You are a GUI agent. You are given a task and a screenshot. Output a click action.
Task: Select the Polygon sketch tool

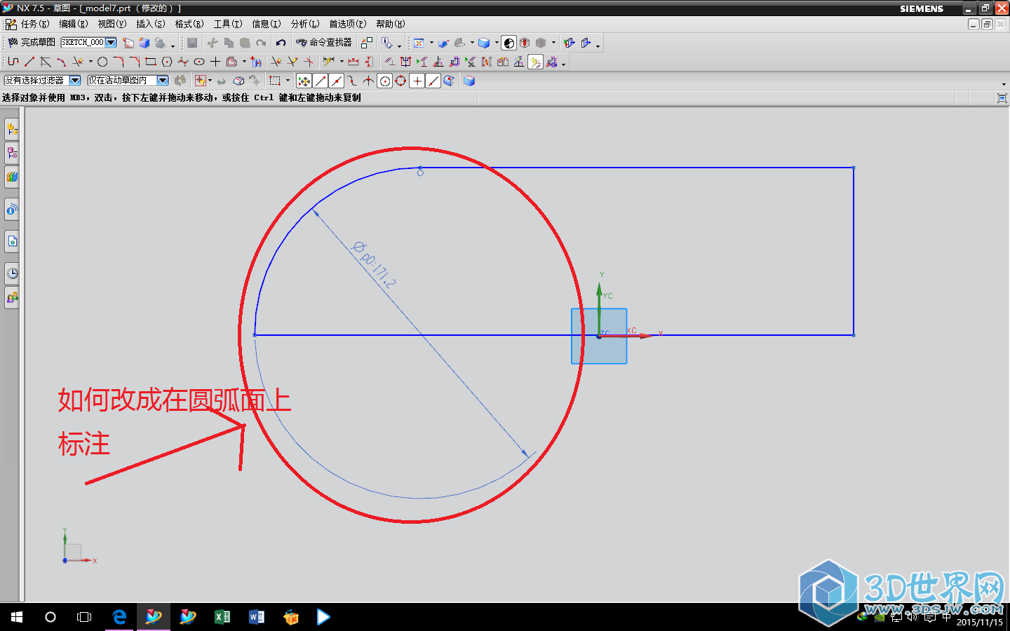point(167,62)
